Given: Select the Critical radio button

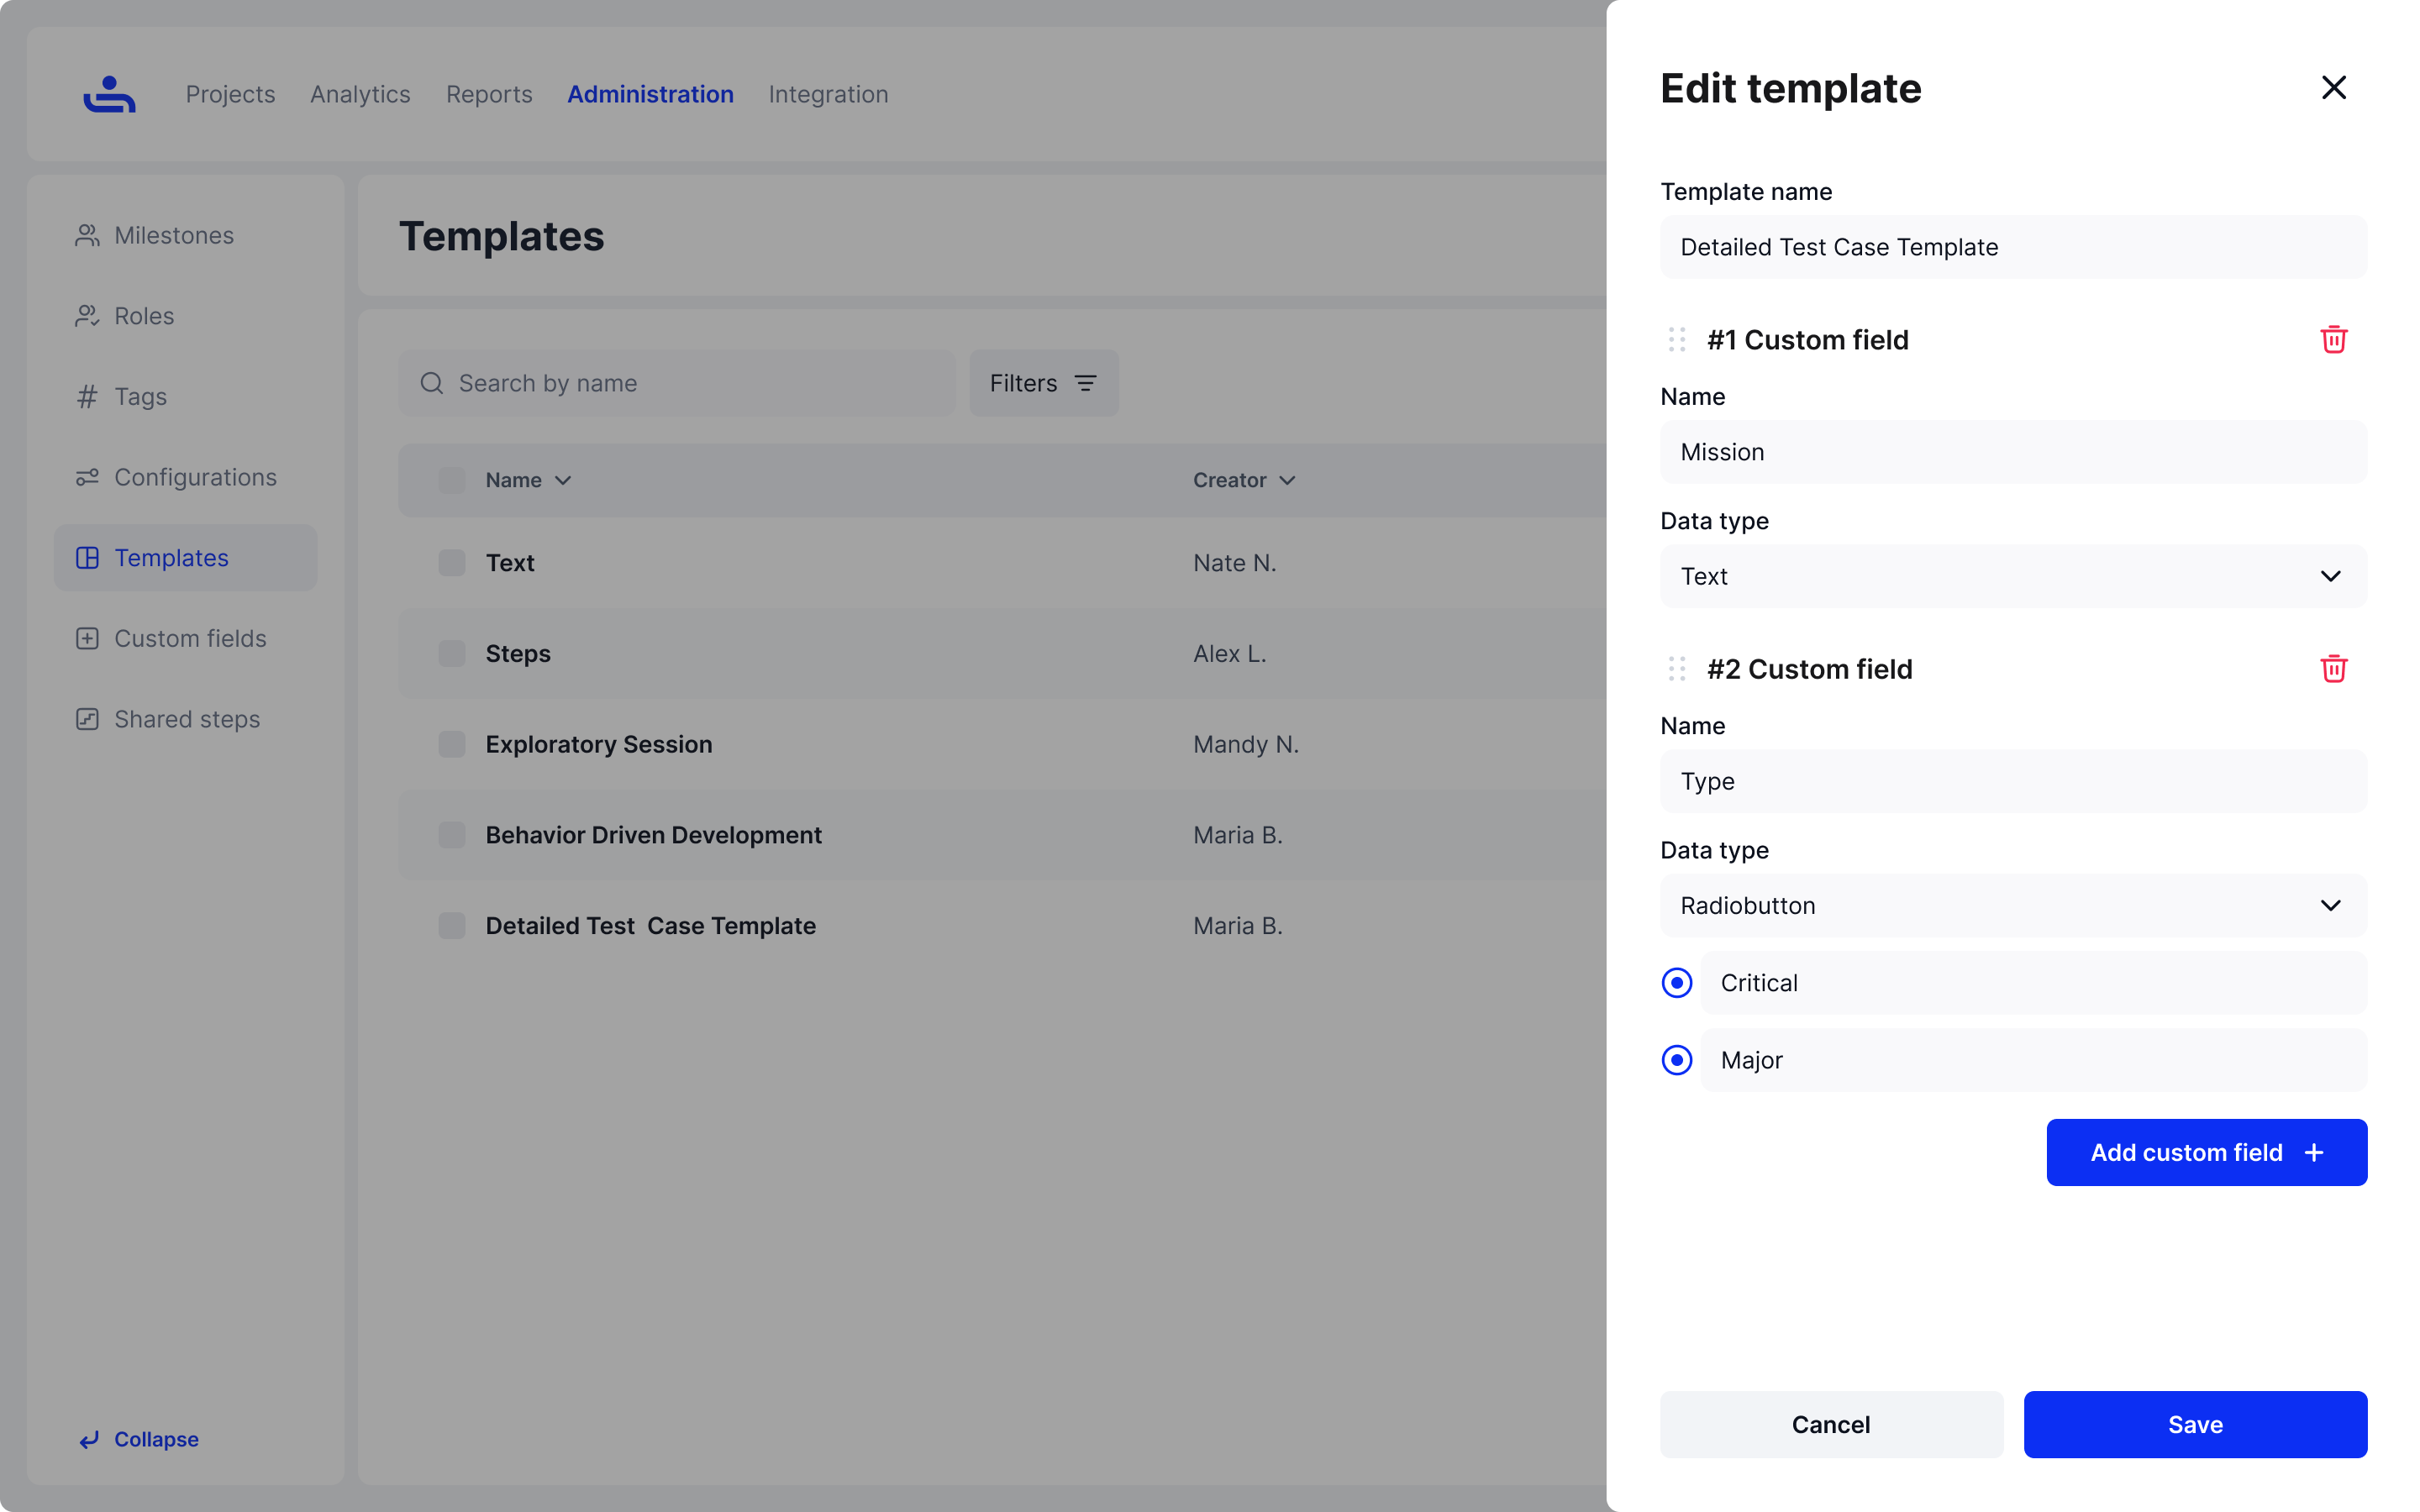Looking at the screenshot, I should pyautogui.click(x=1677, y=983).
